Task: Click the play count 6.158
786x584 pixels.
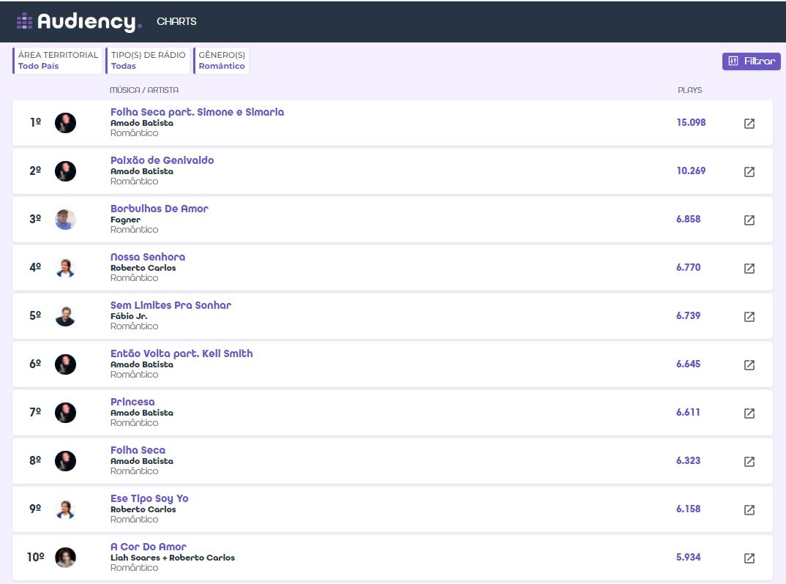Action: 688,509
